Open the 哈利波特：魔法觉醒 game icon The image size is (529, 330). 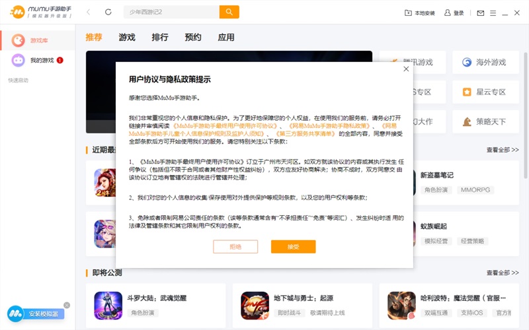tap(401, 306)
